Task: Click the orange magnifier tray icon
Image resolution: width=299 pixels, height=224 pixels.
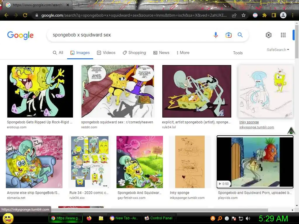Action: point(220,218)
